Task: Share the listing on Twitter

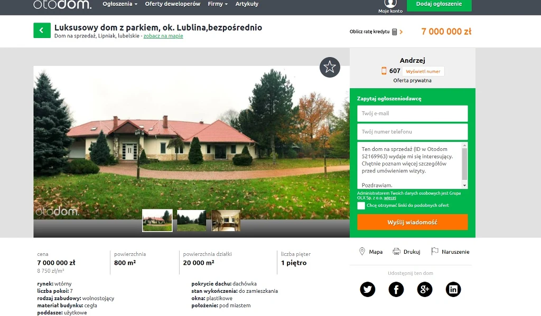Action: click(368, 289)
